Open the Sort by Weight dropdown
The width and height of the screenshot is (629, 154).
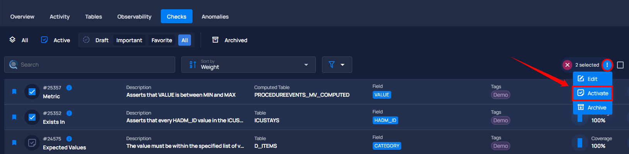click(x=249, y=65)
